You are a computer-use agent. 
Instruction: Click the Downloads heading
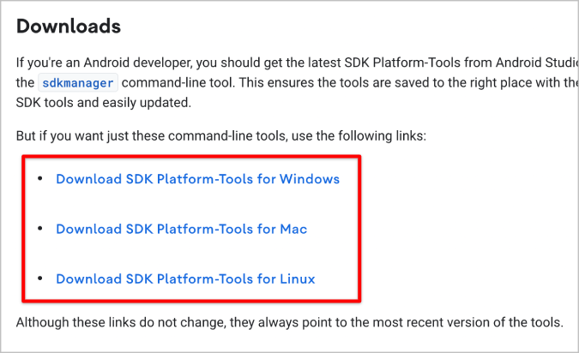pyautogui.click(x=69, y=27)
